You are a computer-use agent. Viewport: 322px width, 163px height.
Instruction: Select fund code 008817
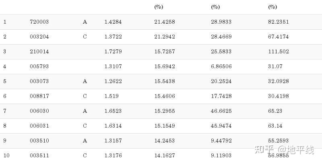point(39,96)
